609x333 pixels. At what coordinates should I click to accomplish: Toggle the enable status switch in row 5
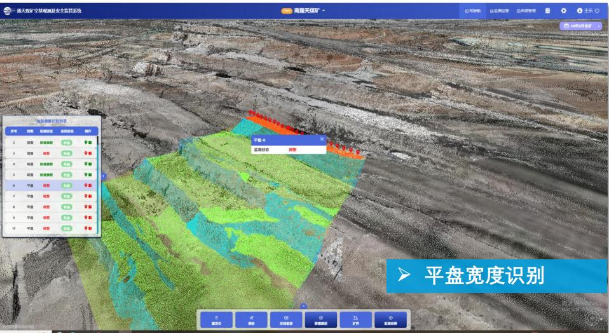click(x=65, y=175)
